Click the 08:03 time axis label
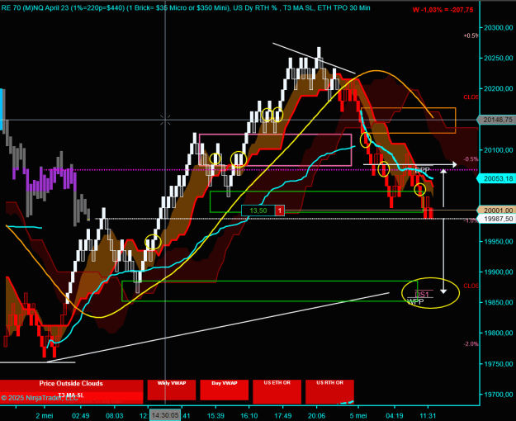The width and height of the screenshot is (516, 421). point(114,416)
